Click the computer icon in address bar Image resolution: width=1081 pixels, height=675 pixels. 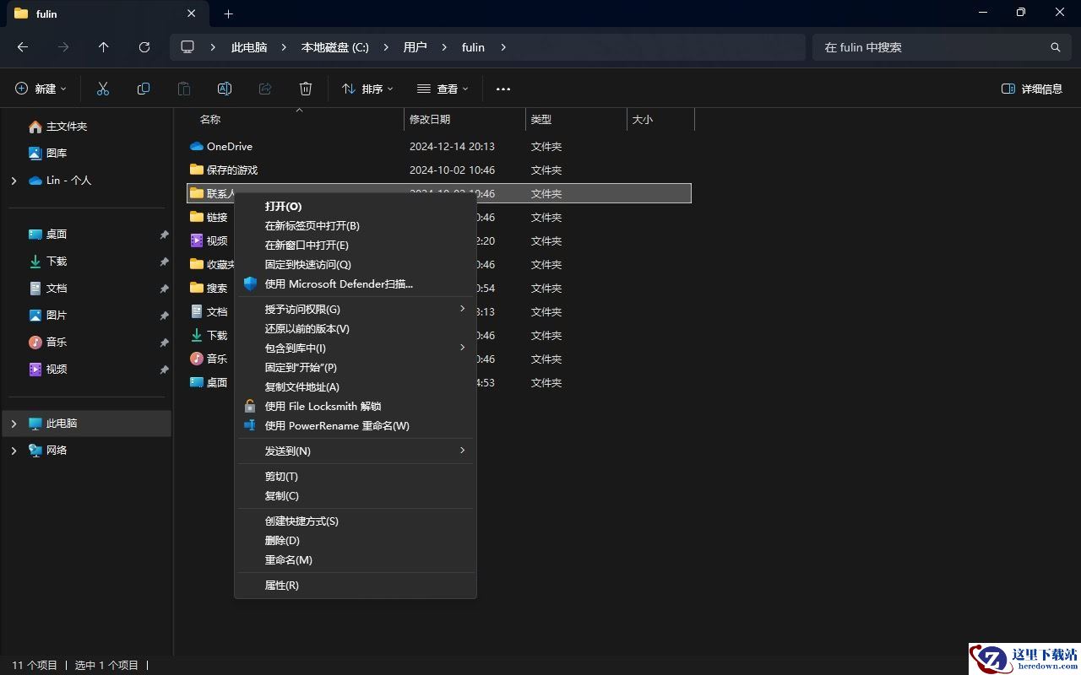pos(187,47)
